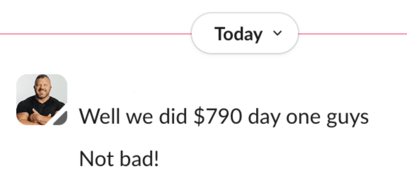The height and width of the screenshot is (188, 407).
Task: Click the word Today in the date pill
Action: 238,34
